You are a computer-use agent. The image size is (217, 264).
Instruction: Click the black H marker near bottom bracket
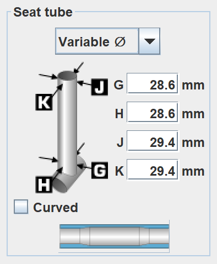click(x=44, y=184)
